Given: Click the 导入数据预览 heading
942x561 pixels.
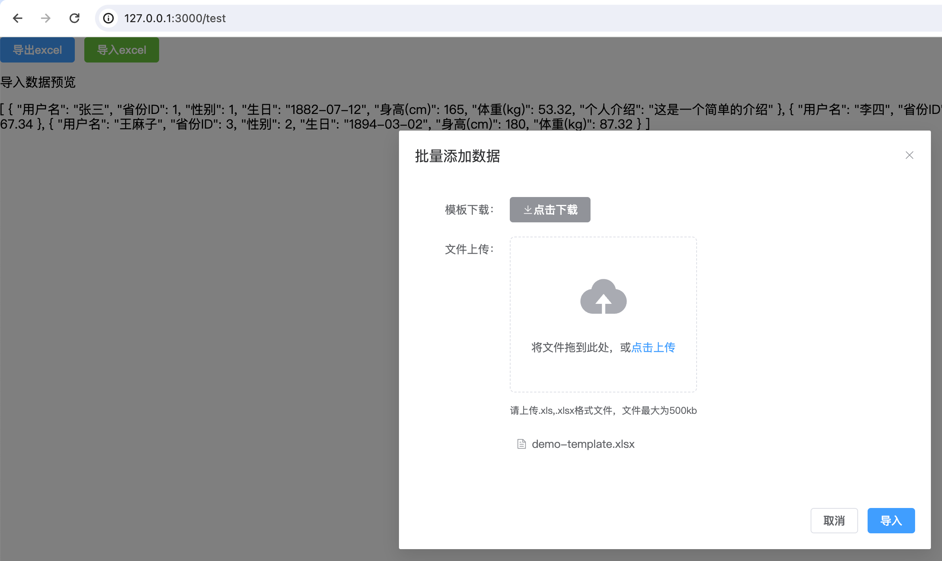Looking at the screenshot, I should click(x=38, y=82).
